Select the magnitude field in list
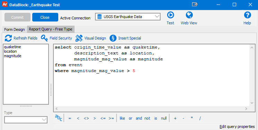 (13, 56)
